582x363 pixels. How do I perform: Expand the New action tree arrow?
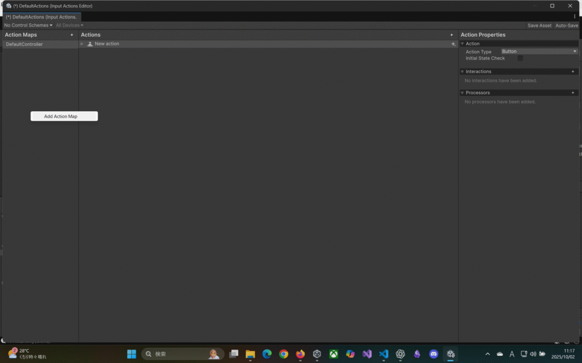[x=82, y=44]
